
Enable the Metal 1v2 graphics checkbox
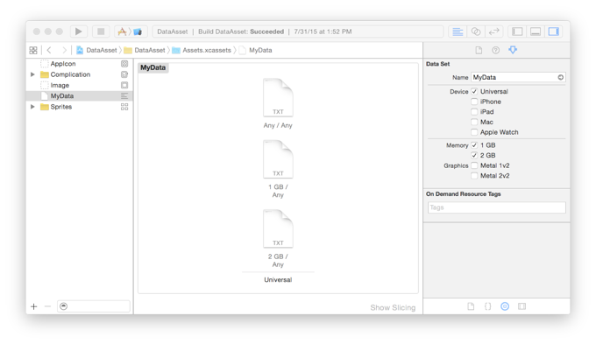coord(474,165)
